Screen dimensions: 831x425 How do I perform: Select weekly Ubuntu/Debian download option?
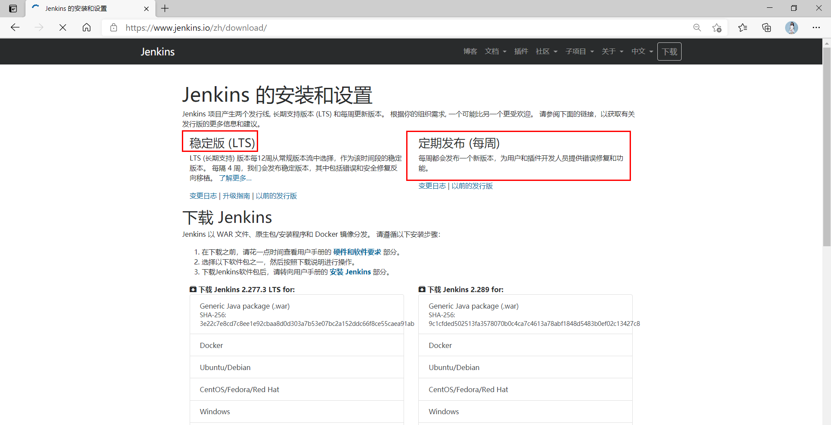525,367
